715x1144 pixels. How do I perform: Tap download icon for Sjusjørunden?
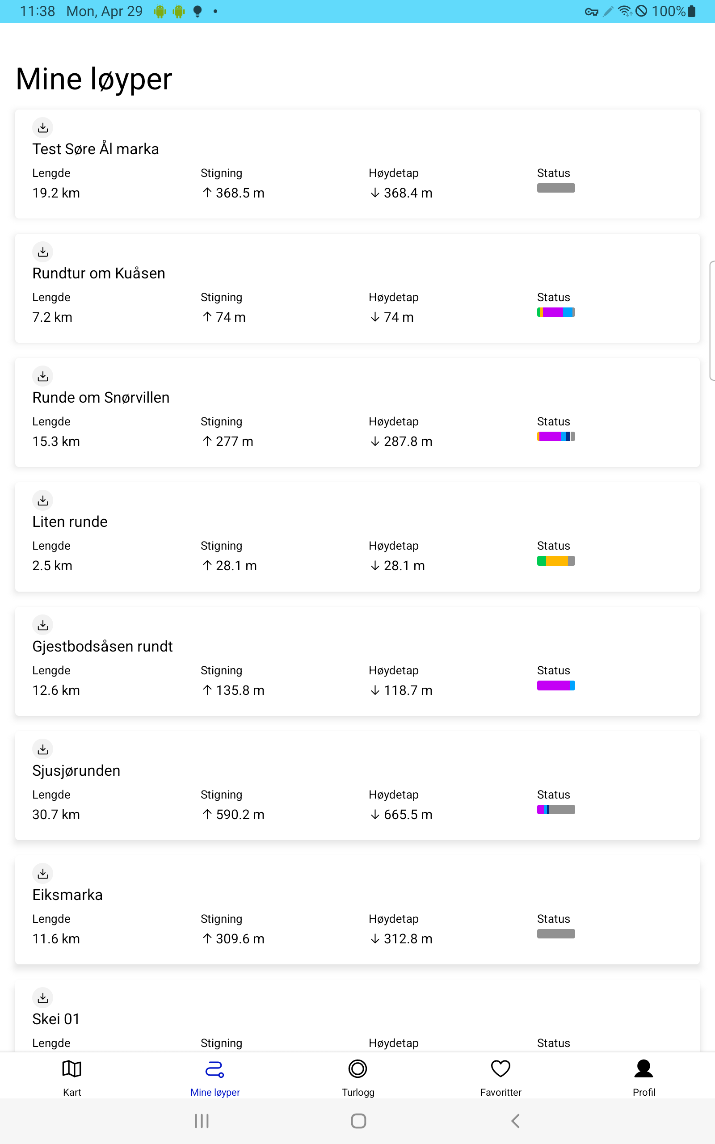pos(42,749)
